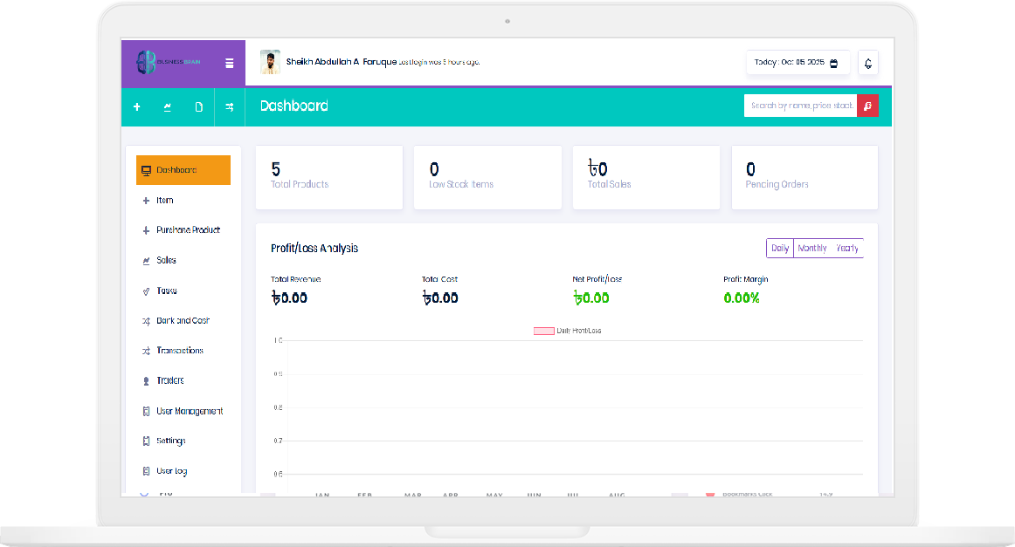1015x547 pixels.
Task: Click the chart icon in the teal toolbar
Action: [168, 107]
